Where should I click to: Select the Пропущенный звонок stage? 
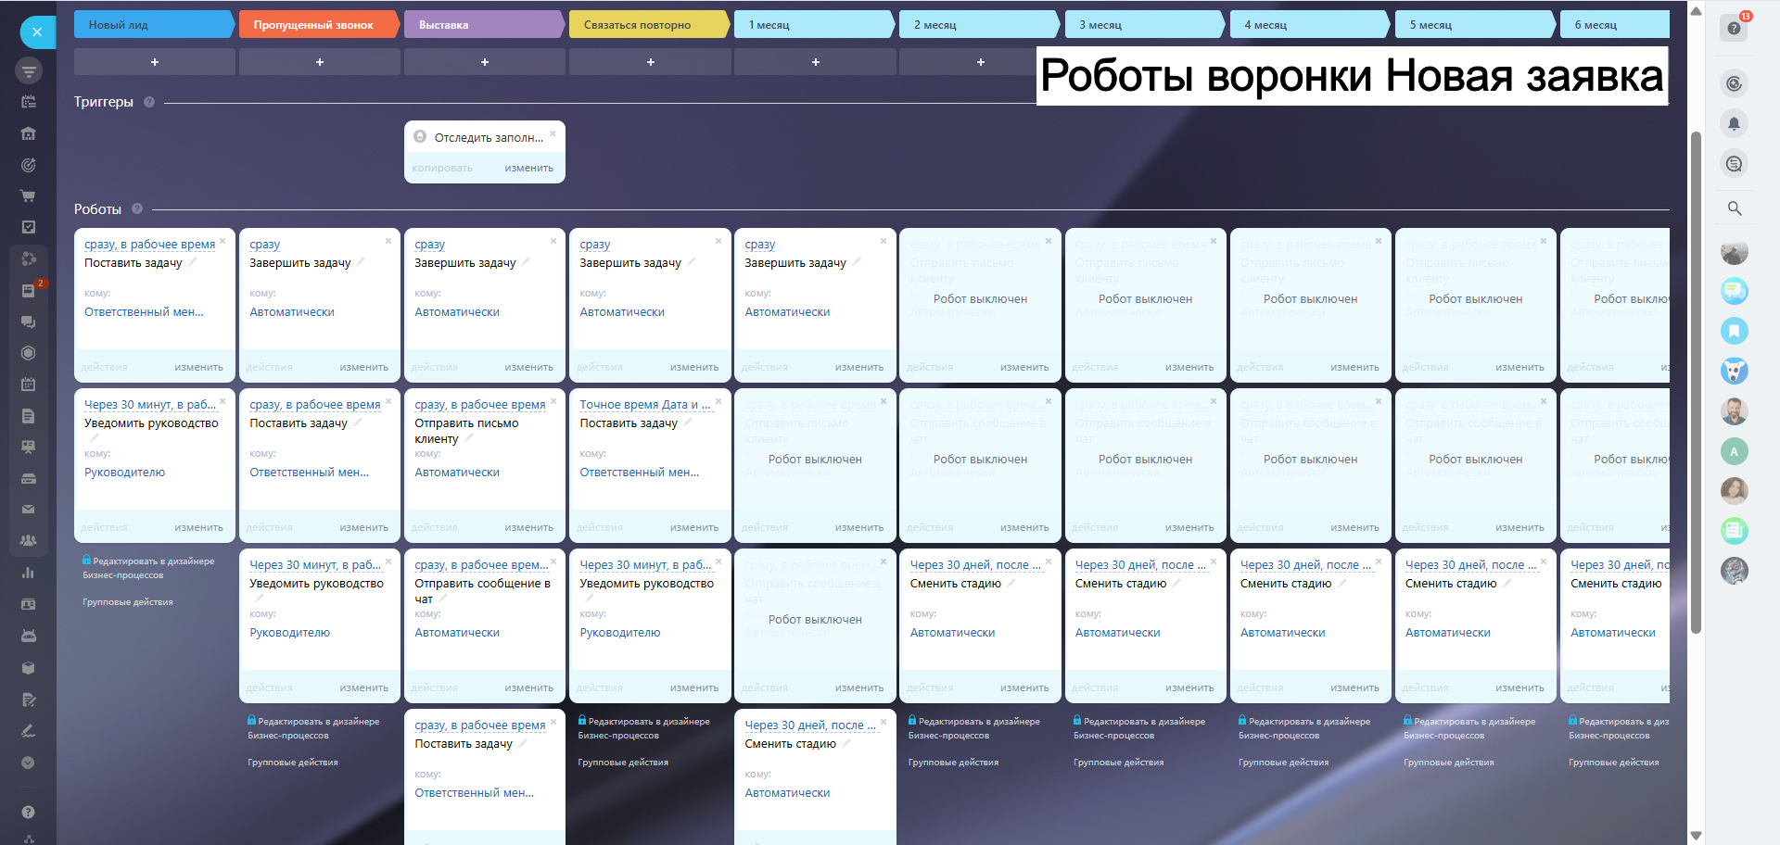[314, 25]
